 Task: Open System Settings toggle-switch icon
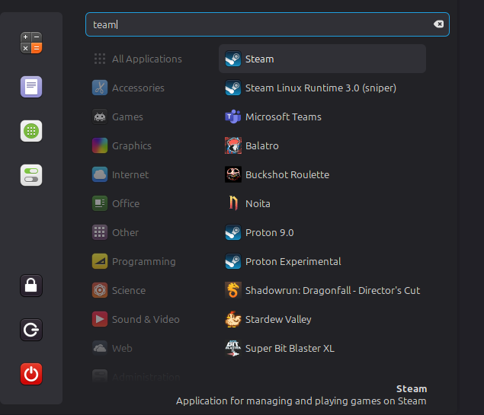click(x=31, y=175)
